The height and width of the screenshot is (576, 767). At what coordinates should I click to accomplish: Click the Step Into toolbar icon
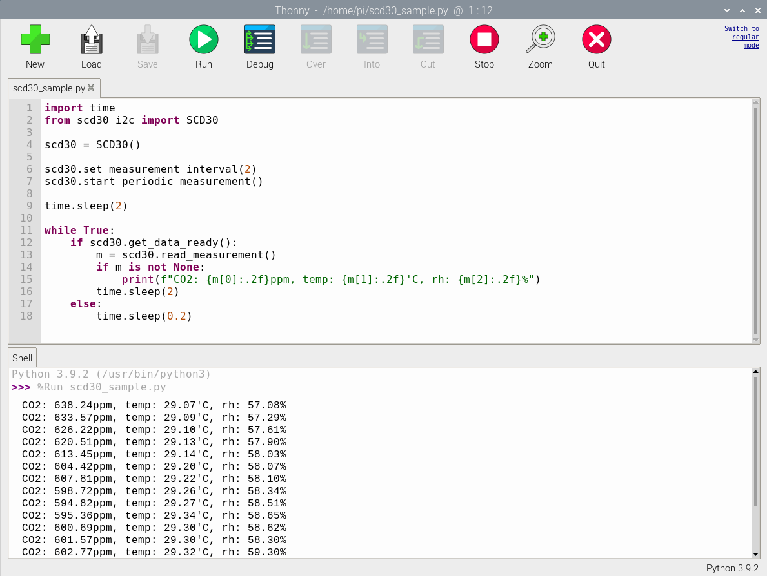click(372, 40)
